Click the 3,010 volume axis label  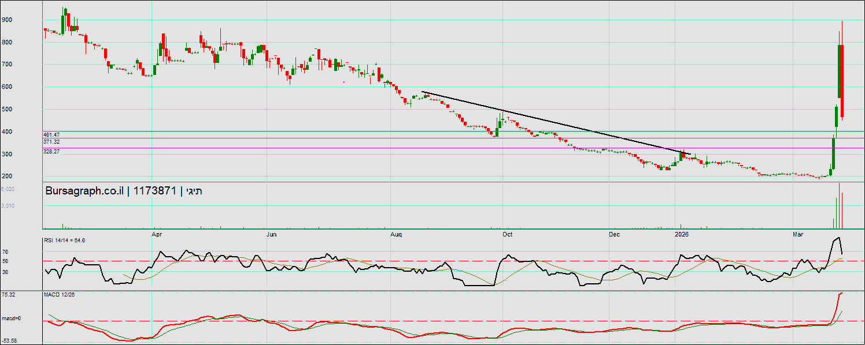tap(8, 206)
